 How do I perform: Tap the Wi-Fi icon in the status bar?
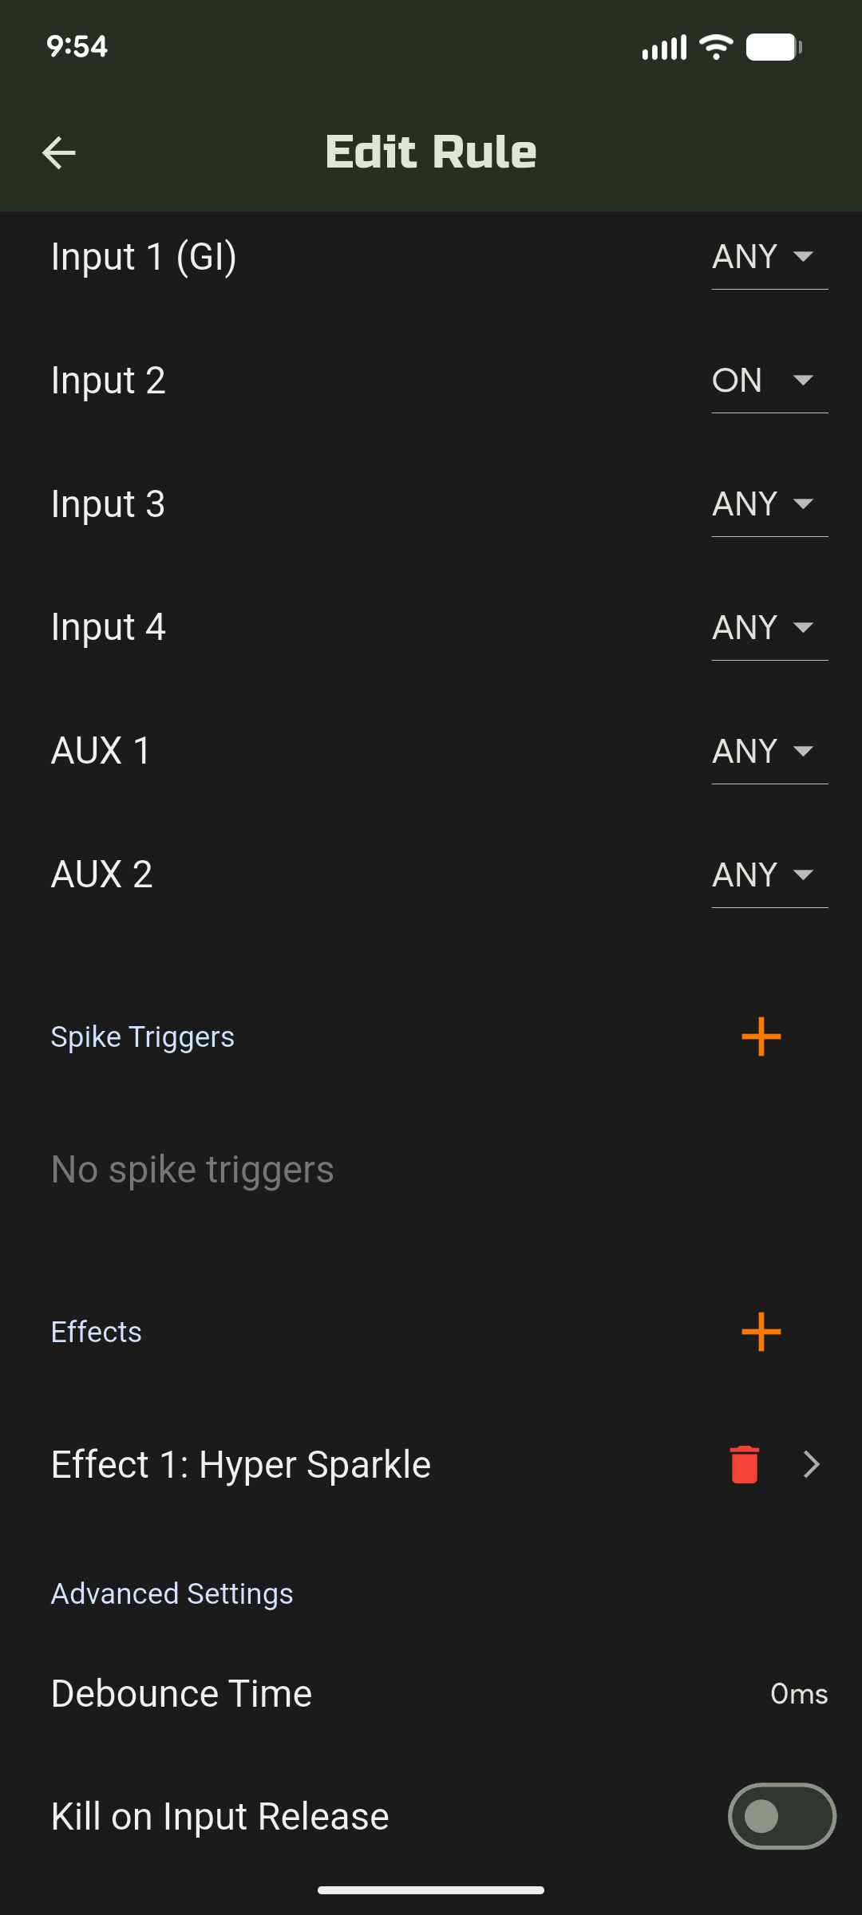pos(716,47)
